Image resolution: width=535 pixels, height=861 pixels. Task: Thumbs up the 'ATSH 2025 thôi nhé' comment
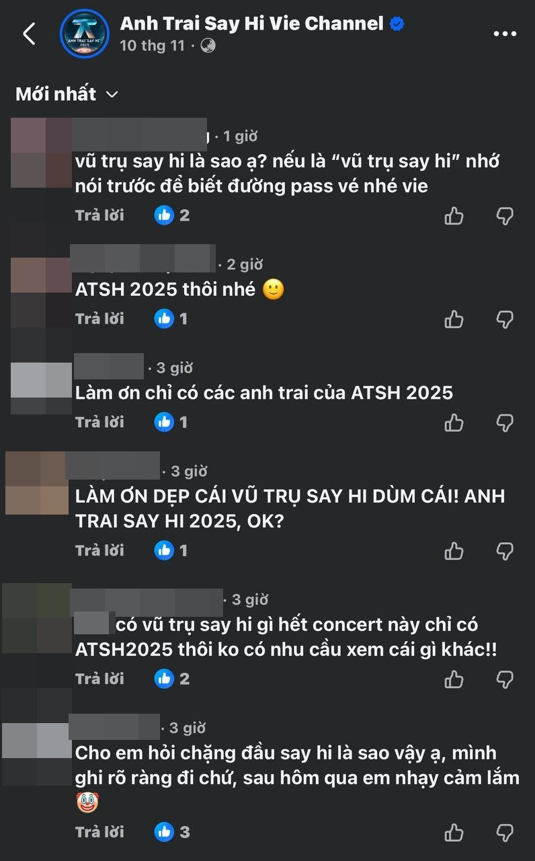[x=454, y=319]
